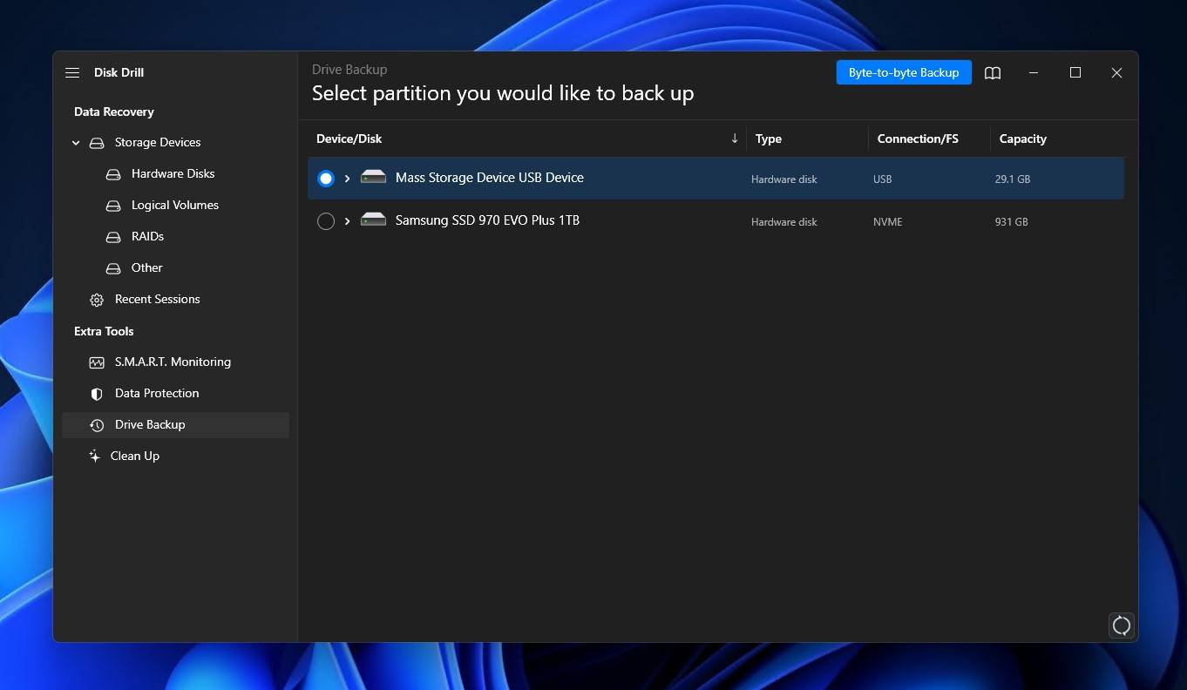
Task: Open the knowledge base book icon
Action: pos(993,72)
